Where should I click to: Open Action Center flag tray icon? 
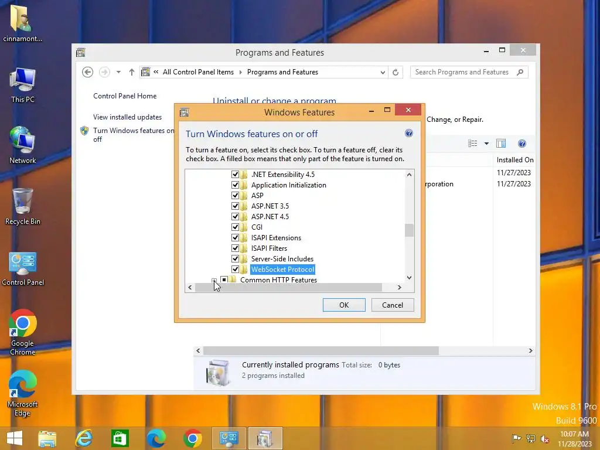tap(516, 438)
